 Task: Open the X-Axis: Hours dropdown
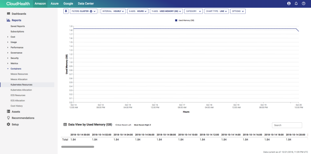click(x=138, y=11)
